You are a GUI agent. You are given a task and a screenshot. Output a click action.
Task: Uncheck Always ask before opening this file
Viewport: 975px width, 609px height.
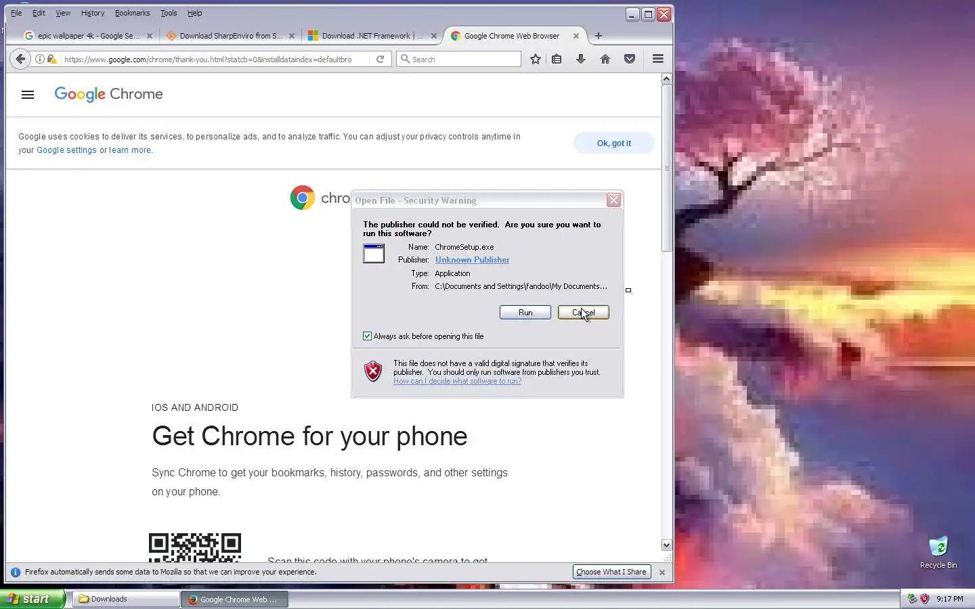[367, 336]
